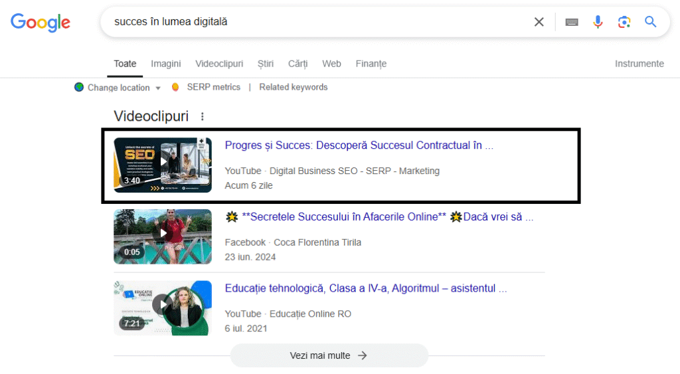
Task: Select the Toate tab
Action: (125, 64)
